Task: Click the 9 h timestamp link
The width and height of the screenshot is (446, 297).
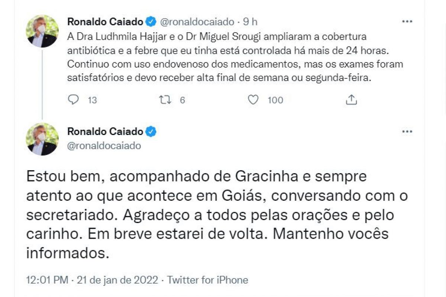Action: click(250, 22)
